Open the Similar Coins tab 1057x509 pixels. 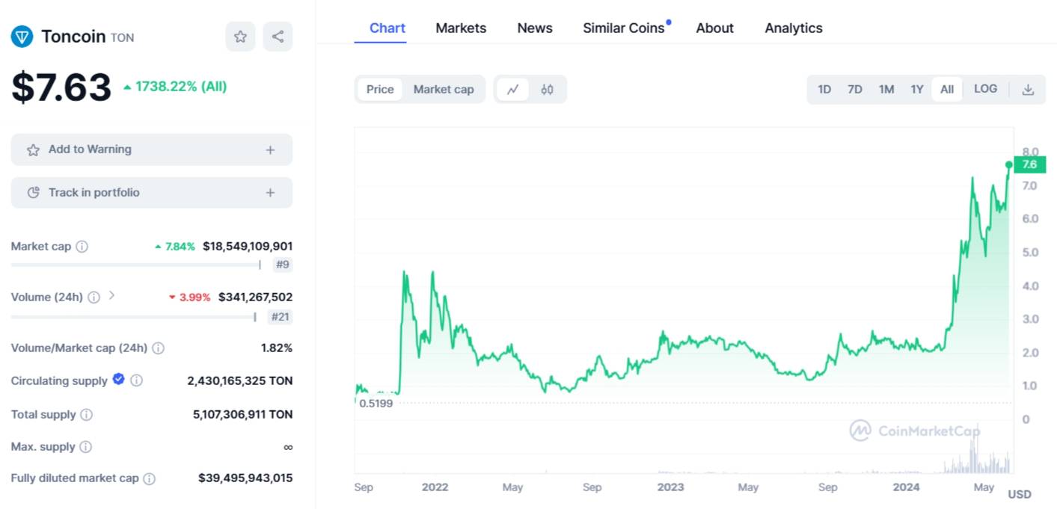click(x=624, y=28)
